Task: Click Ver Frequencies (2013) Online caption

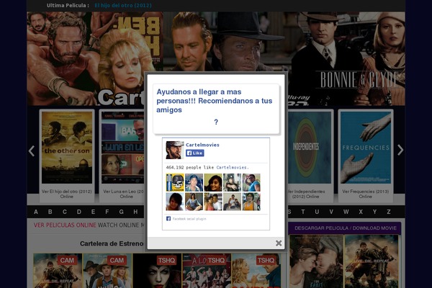Action: pyautogui.click(x=365, y=194)
